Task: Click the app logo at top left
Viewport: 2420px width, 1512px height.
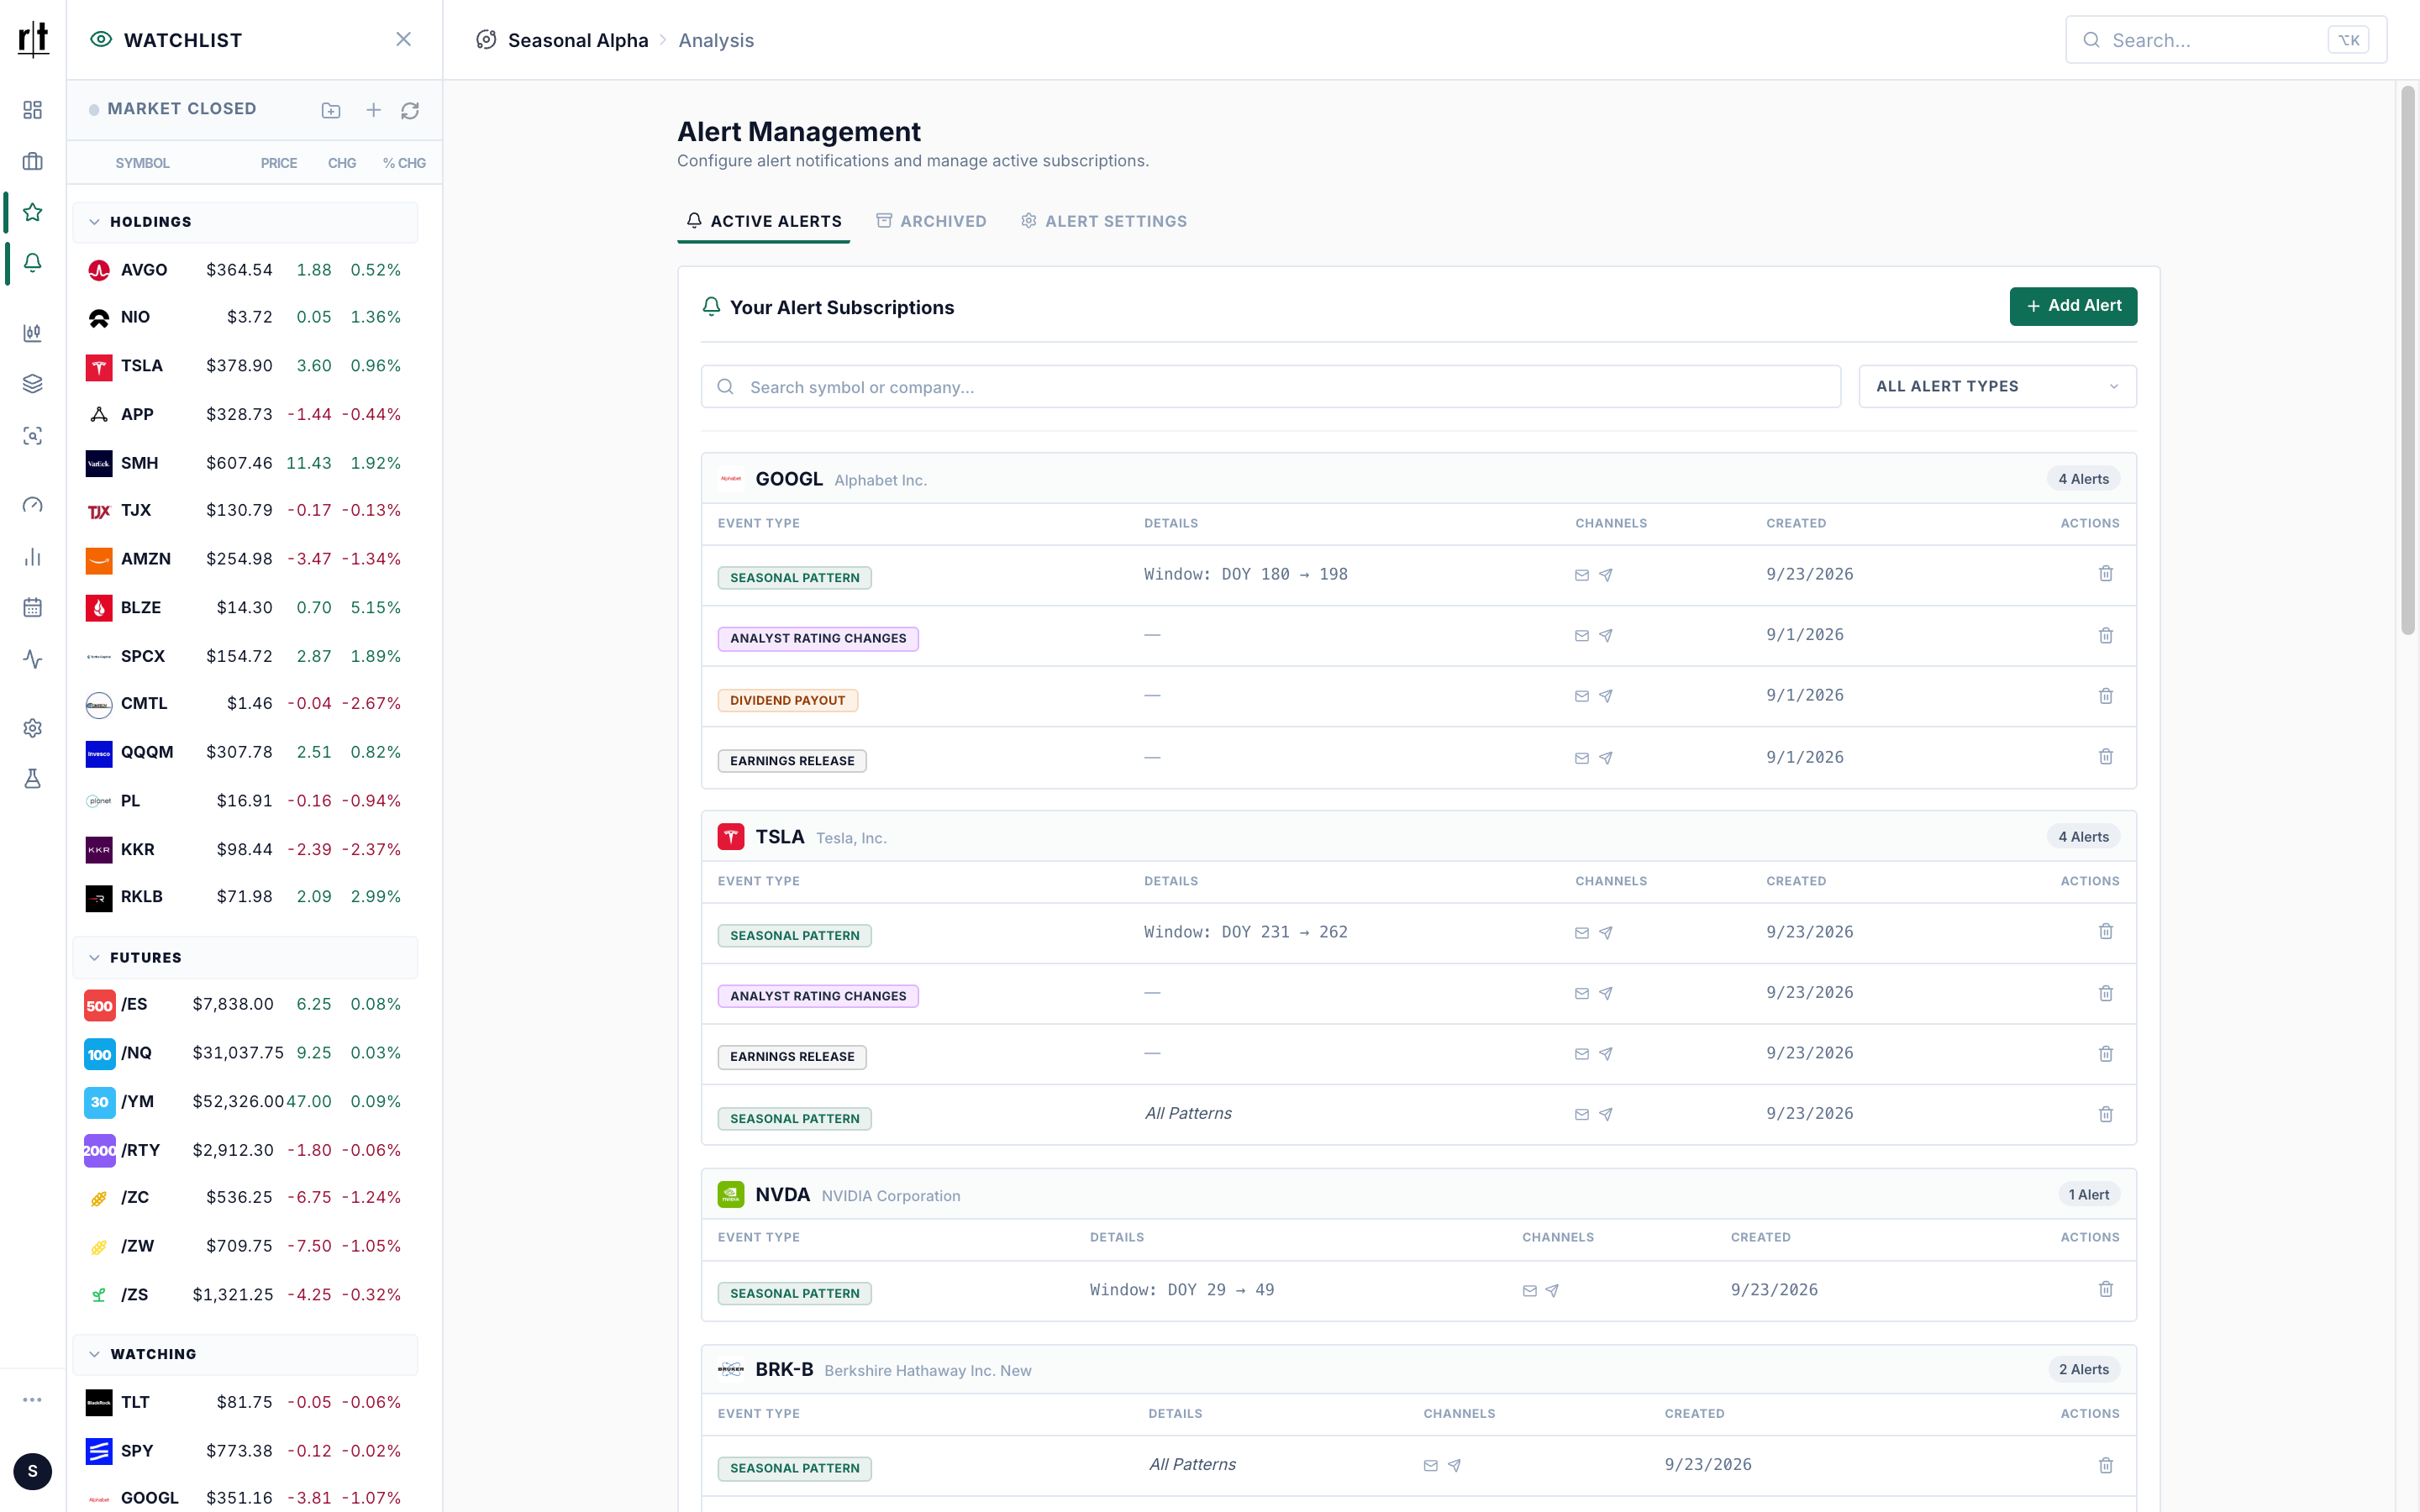Action: click(33, 39)
